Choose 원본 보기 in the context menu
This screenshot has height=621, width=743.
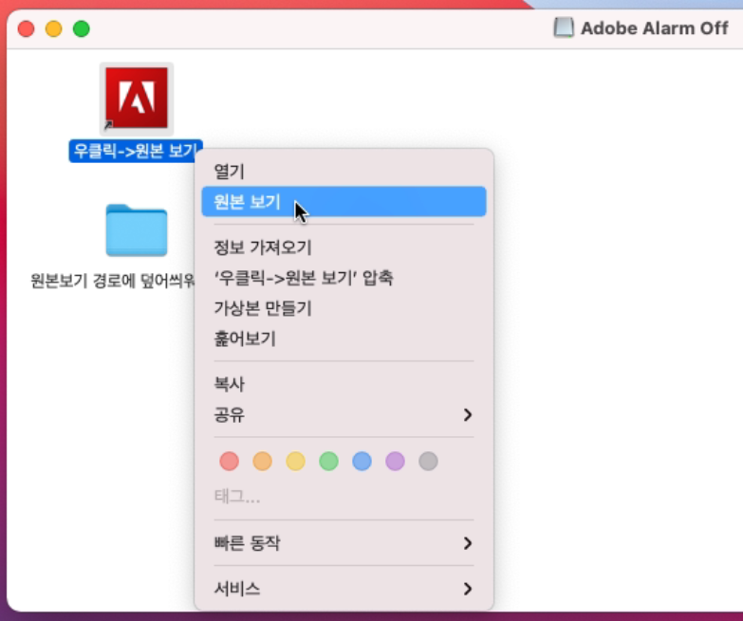click(344, 202)
